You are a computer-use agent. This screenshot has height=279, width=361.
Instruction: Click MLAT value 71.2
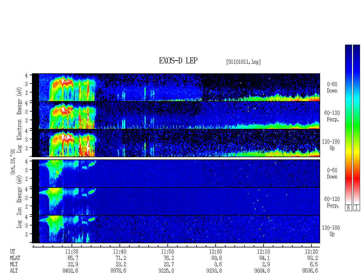[x=121, y=258]
